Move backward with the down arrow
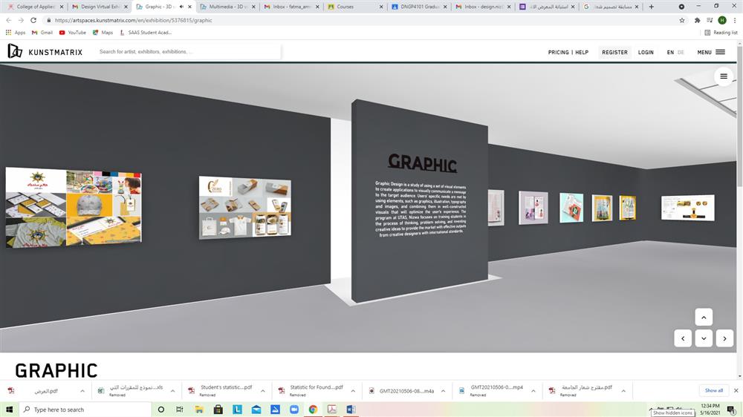Viewport: 743px width, 417px height. [704, 338]
